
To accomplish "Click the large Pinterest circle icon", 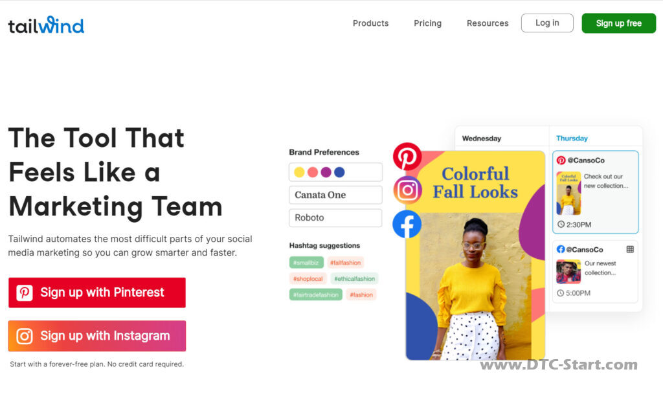I will coord(407,157).
